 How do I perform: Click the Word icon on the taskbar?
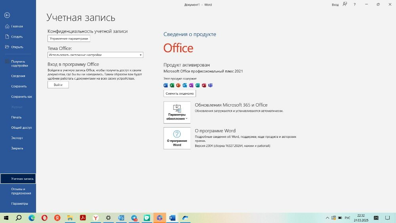point(172,218)
